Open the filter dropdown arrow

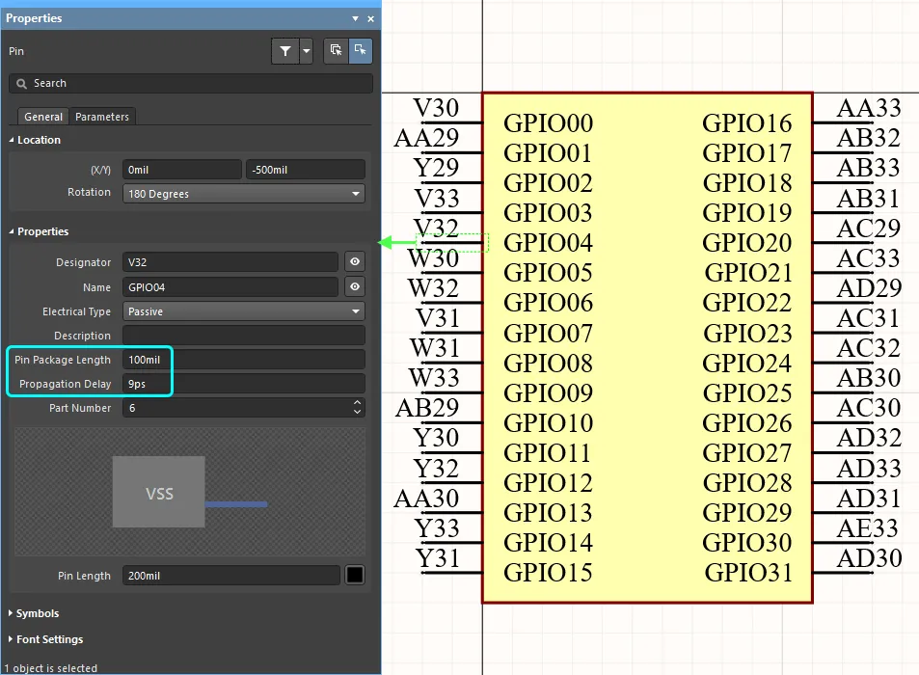(x=306, y=51)
